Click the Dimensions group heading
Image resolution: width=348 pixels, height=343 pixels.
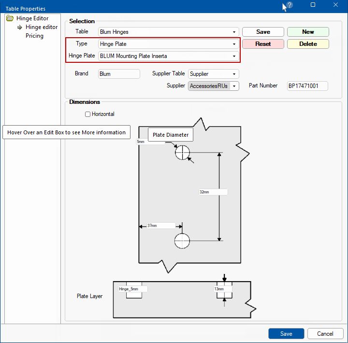pos(85,102)
